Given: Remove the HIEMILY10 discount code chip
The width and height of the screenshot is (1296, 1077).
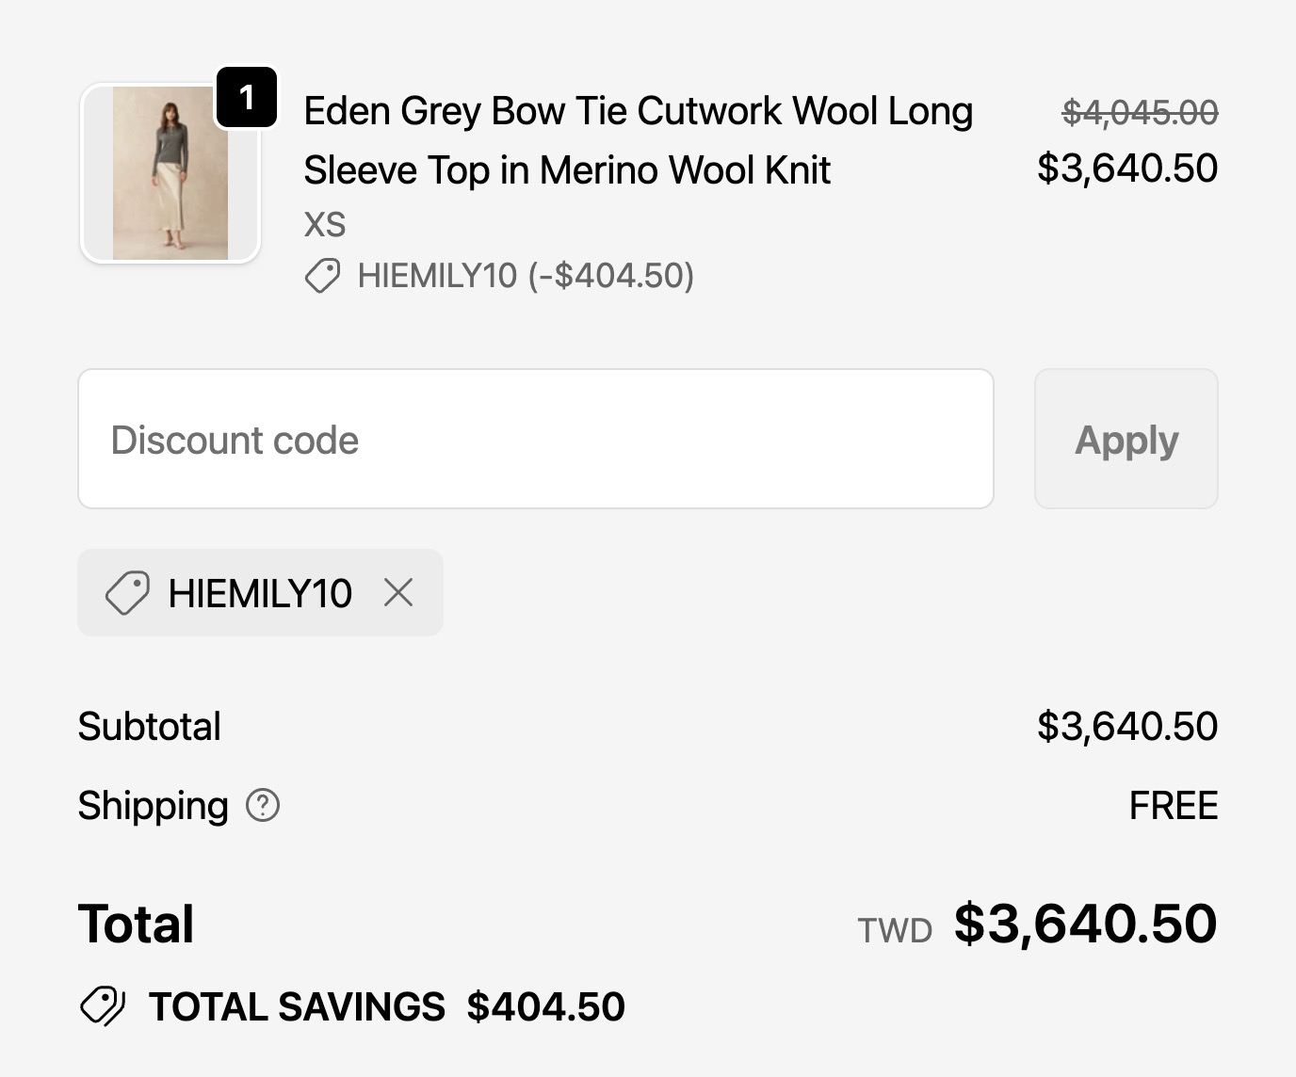Looking at the screenshot, I should pos(398,593).
